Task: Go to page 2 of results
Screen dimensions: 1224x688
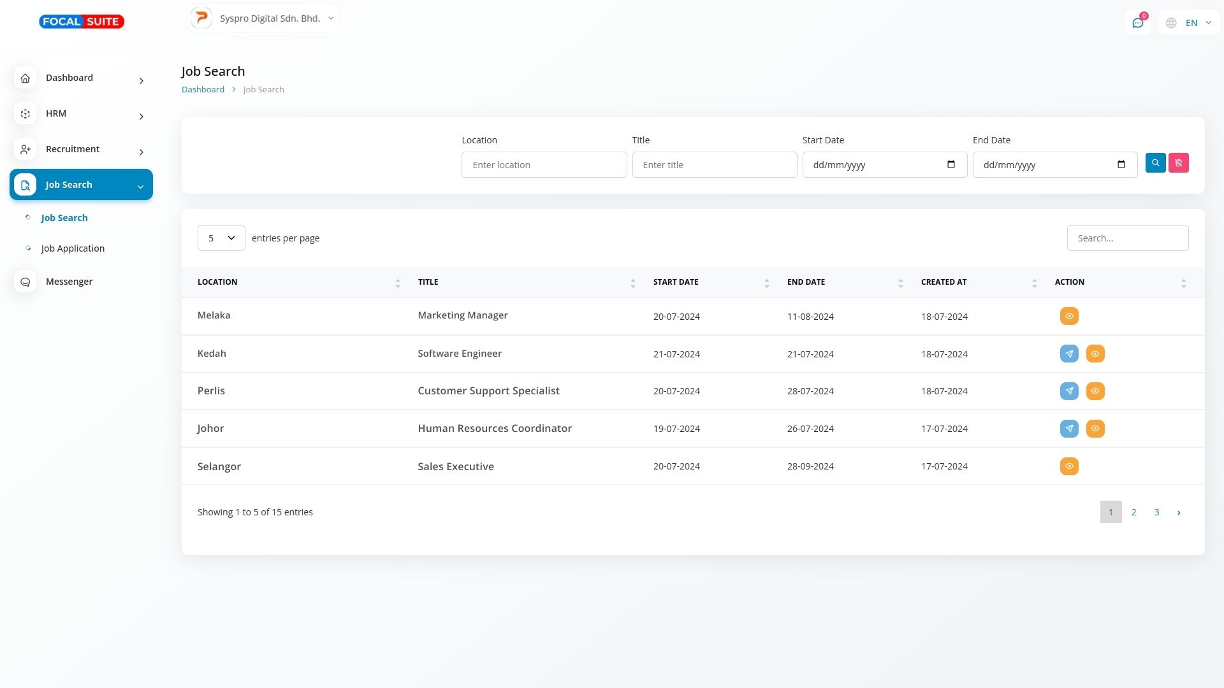Action: tap(1133, 512)
